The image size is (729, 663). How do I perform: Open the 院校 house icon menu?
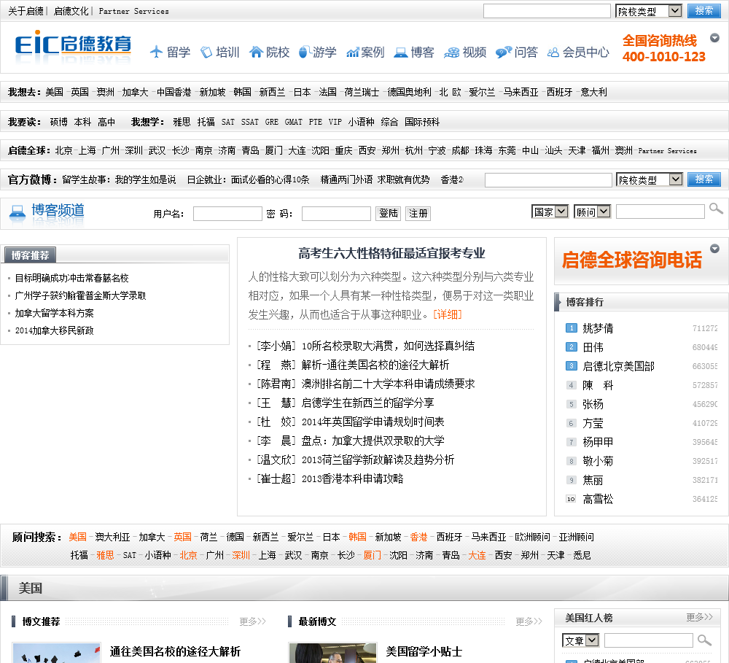(270, 52)
